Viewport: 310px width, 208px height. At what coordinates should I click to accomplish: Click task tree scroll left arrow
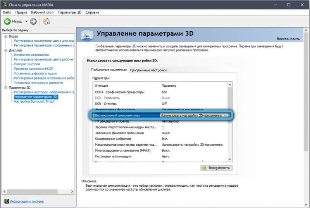(x=5, y=191)
